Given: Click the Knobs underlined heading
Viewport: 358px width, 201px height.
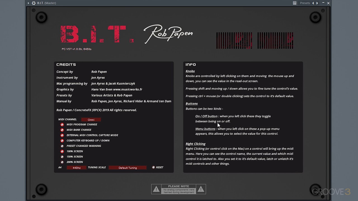Looking at the screenshot, I should click(x=190, y=71).
